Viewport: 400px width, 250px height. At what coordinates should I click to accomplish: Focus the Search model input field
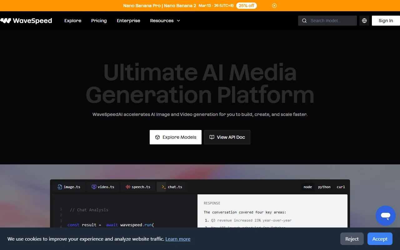point(331,21)
